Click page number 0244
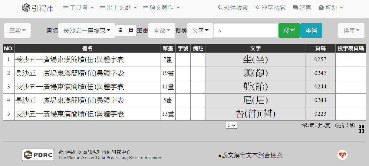 click(x=320, y=87)
